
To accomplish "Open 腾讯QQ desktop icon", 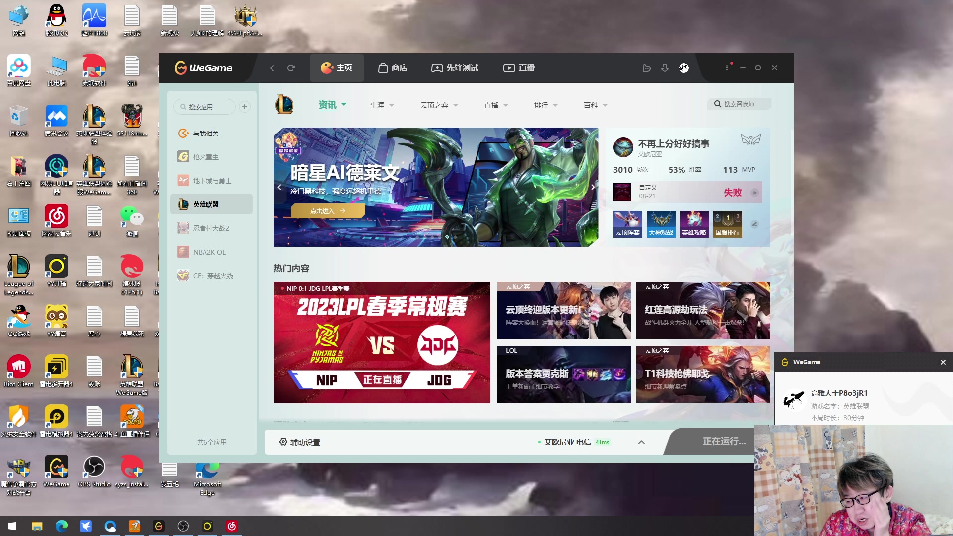I will coord(57,20).
